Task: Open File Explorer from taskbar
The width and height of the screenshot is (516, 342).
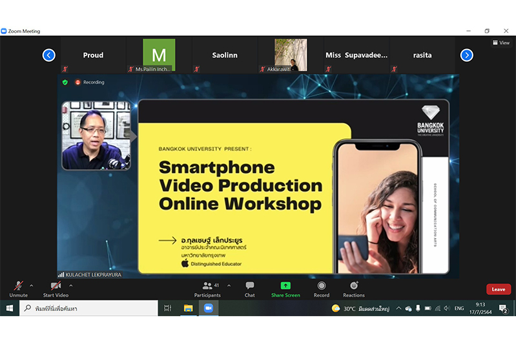Action: tap(188, 308)
